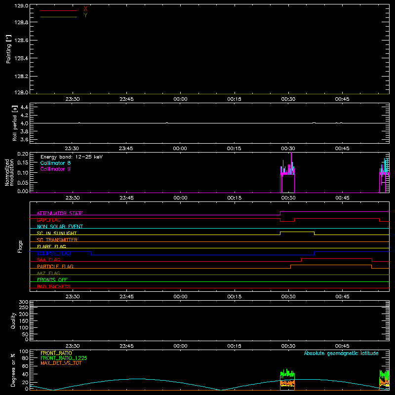The height and width of the screenshot is (395, 395).
Task: Click the 'Degrees or %' axis title
Action: tap(13, 370)
